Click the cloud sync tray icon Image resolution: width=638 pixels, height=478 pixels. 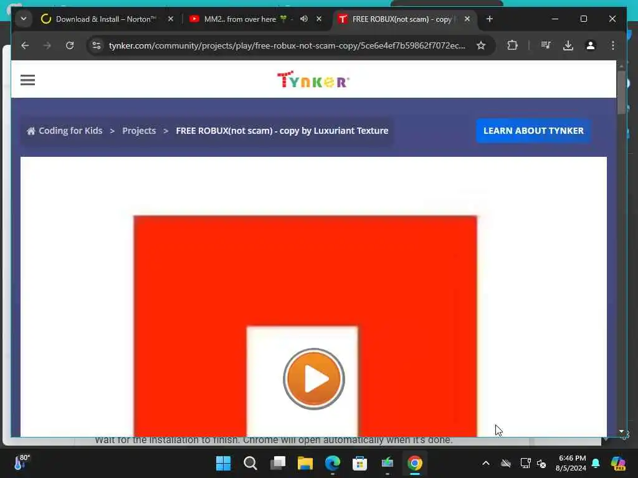tap(506, 463)
